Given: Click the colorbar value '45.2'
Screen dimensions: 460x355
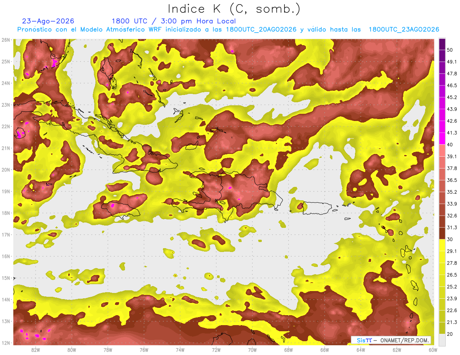Looking at the screenshot, I should pyautogui.click(x=452, y=97).
